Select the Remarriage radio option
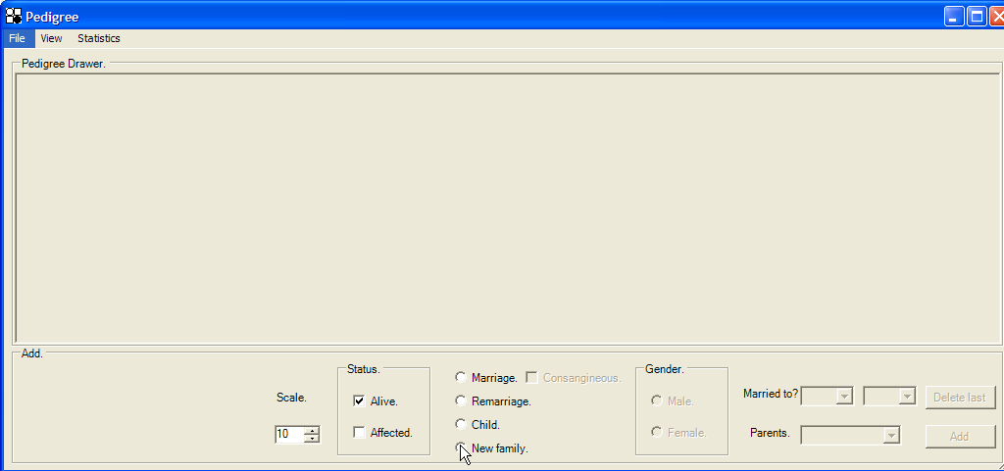This screenshot has height=471, width=1004. click(461, 400)
